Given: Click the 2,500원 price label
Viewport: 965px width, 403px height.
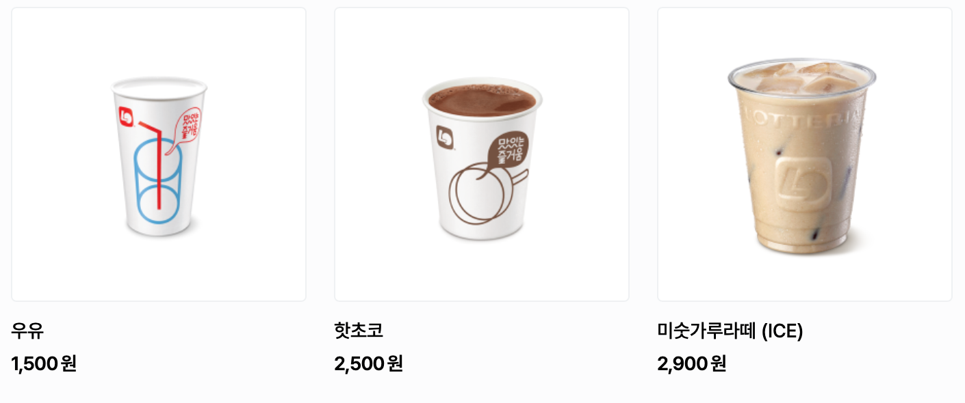Looking at the screenshot, I should tap(368, 363).
